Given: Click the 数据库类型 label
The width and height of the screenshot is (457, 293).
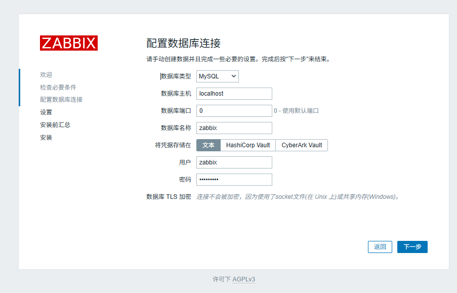Looking at the screenshot, I should [x=176, y=76].
